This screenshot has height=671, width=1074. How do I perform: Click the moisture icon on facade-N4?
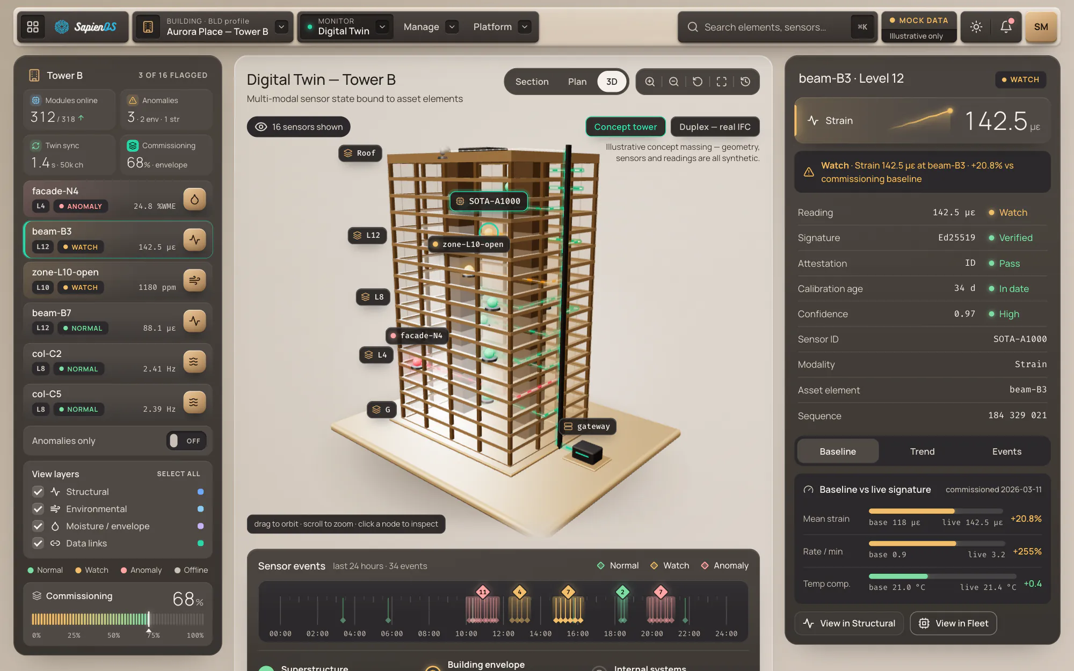pyautogui.click(x=194, y=199)
